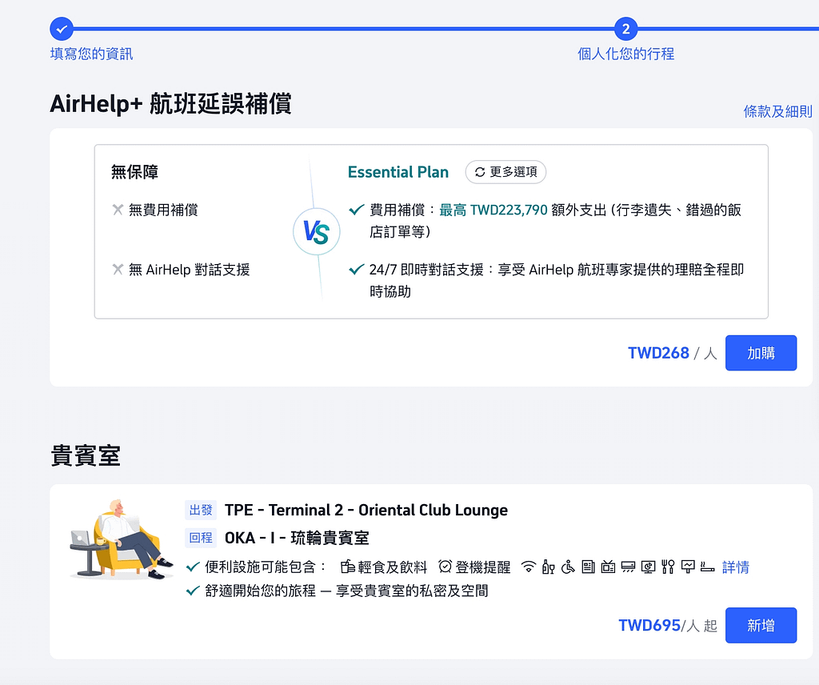Click the completed step checkmark circle
This screenshot has width=819, height=685.
pyautogui.click(x=62, y=29)
